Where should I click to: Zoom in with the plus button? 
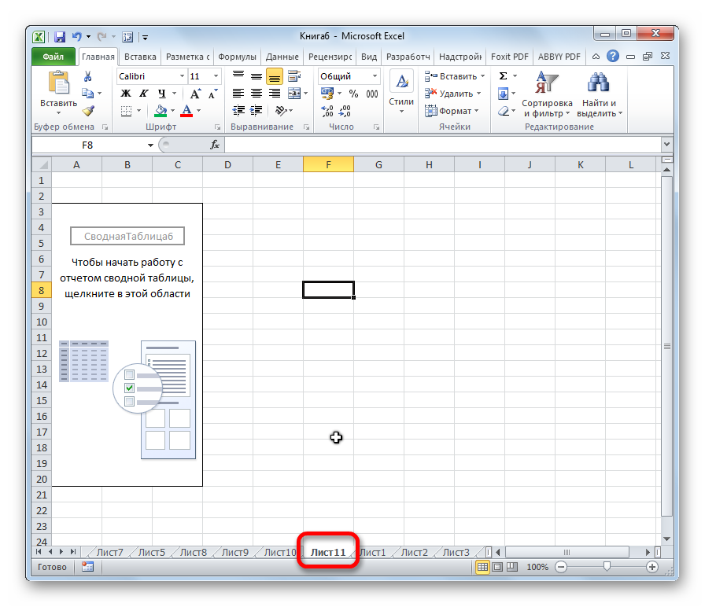(x=652, y=567)
